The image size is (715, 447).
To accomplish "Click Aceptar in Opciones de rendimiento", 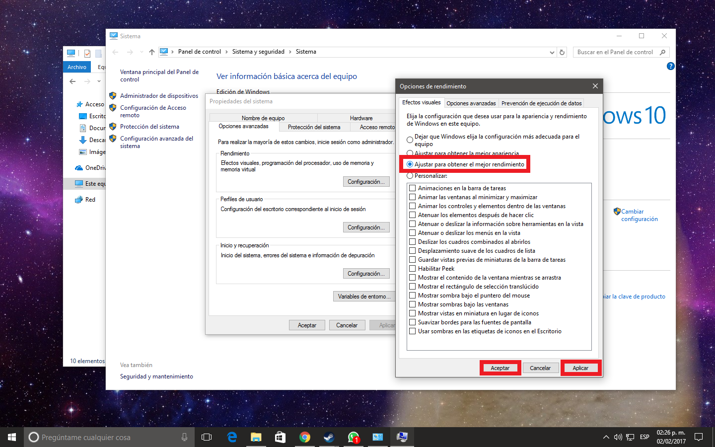I will 500,368.
